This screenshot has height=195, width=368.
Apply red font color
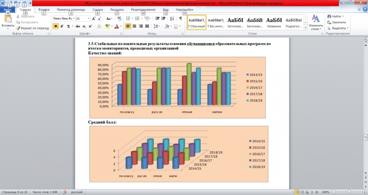click(116, 26)
